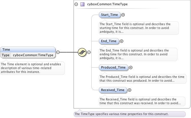Image resolution: width=191 pixels, height=118 pixels.
Task: Collapse the sequence node branches
Action: [x=89, y=52]
